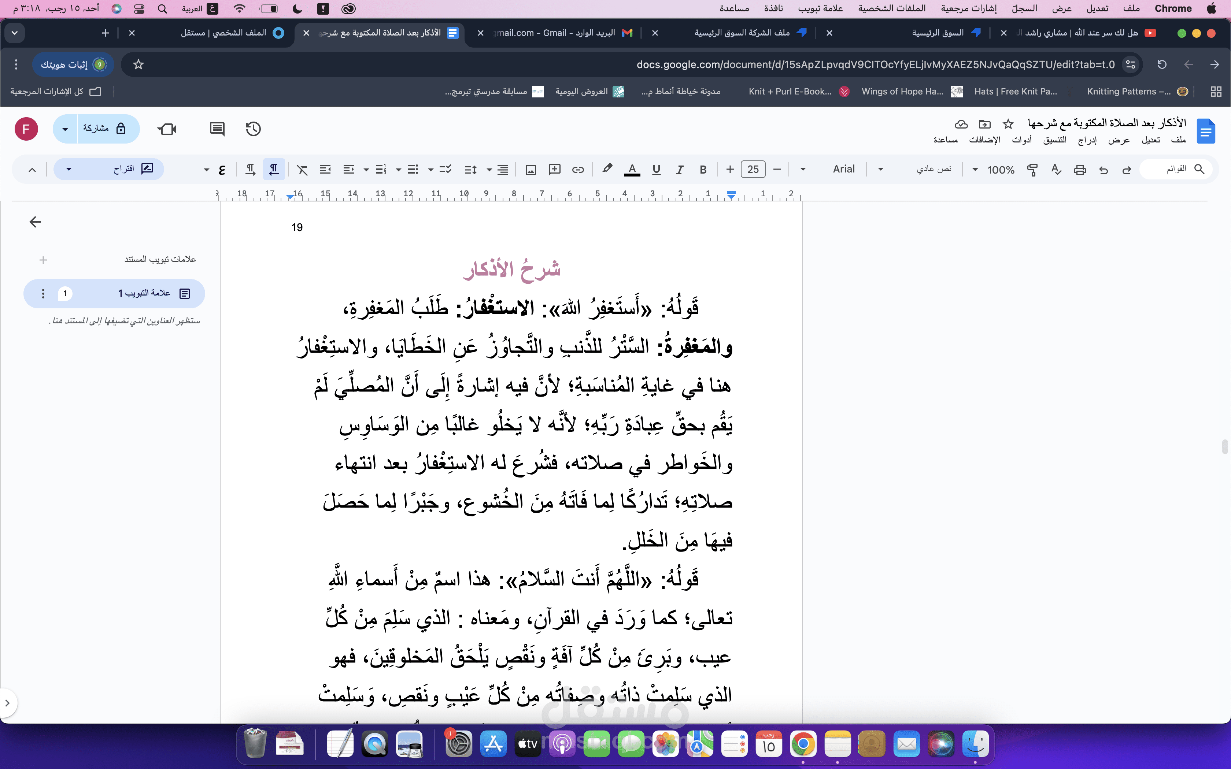Start a Meet call via camera icon
Viewport: 1231px width, 769px height.
167,129
